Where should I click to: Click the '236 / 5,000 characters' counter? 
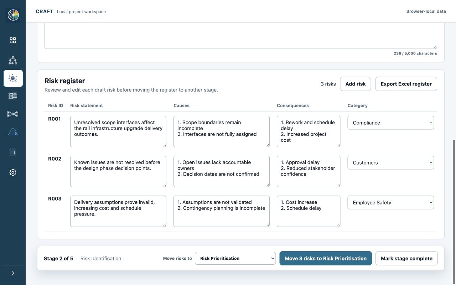[x=415, y=53]
